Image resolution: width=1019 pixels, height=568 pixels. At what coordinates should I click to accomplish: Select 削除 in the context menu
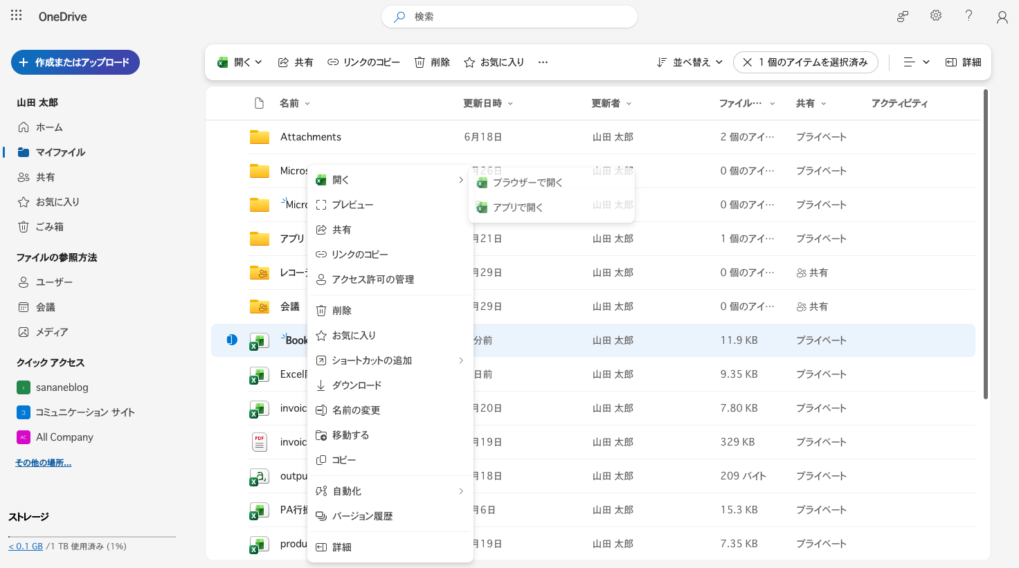click(390, 311)
